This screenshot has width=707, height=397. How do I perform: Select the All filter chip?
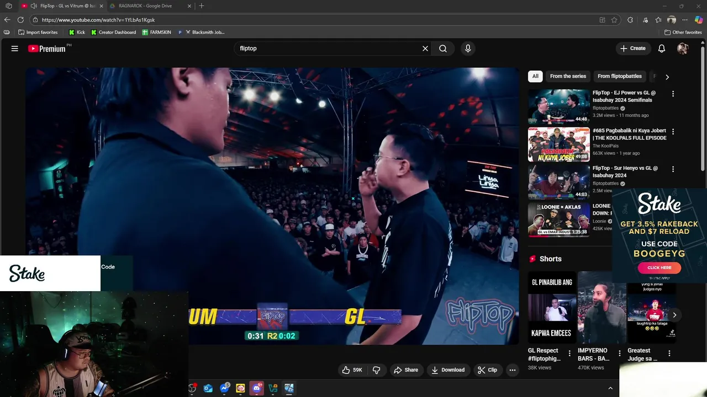click(535, 76)
